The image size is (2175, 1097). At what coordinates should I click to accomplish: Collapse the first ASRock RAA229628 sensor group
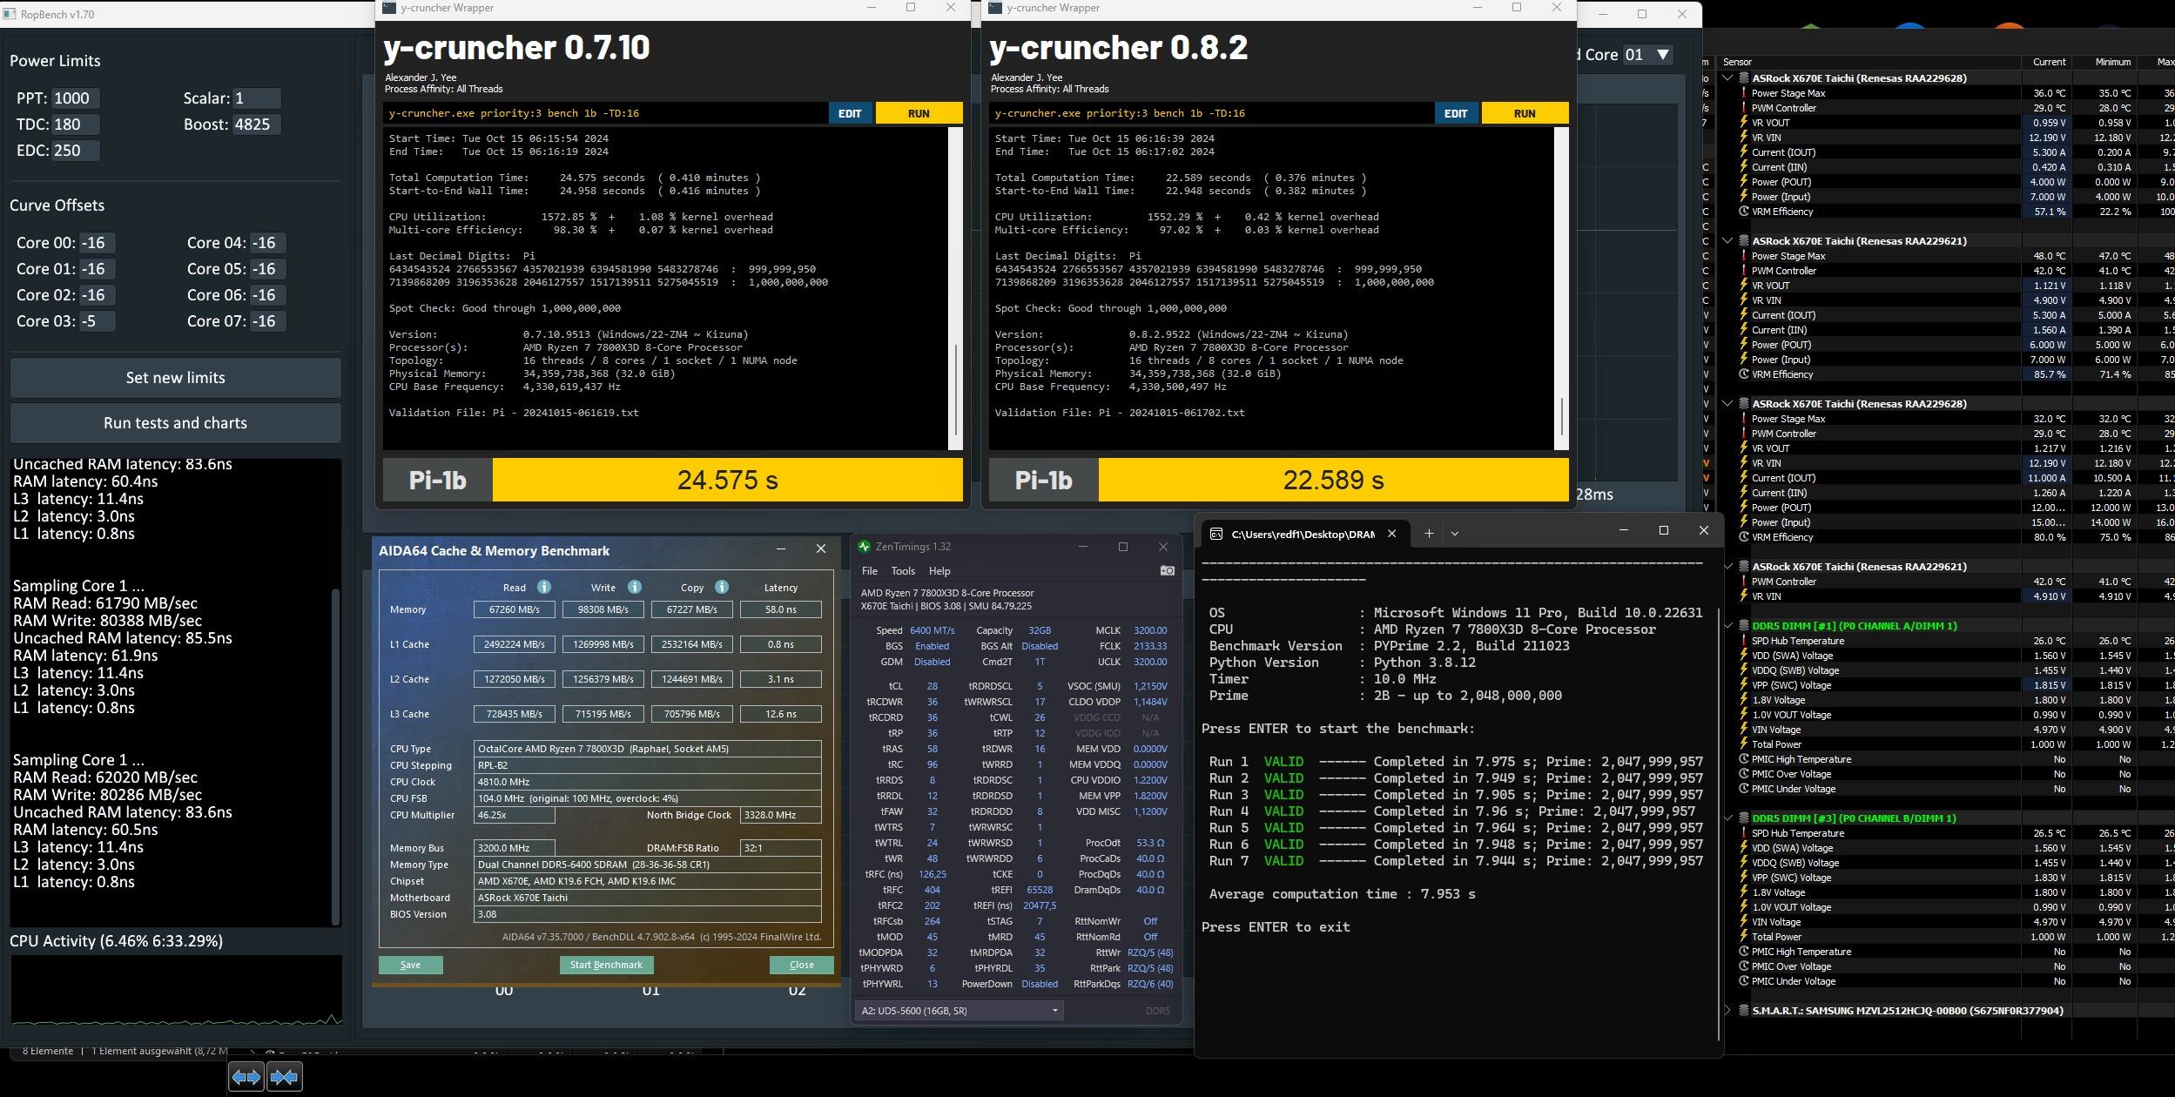1727,77
